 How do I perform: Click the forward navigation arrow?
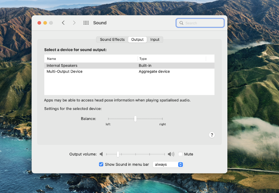point(74,23)
